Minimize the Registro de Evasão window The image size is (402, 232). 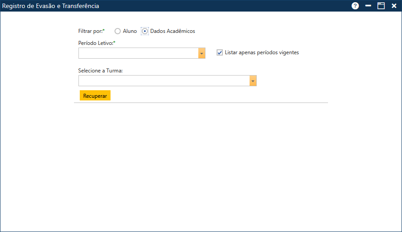[368, 6]
